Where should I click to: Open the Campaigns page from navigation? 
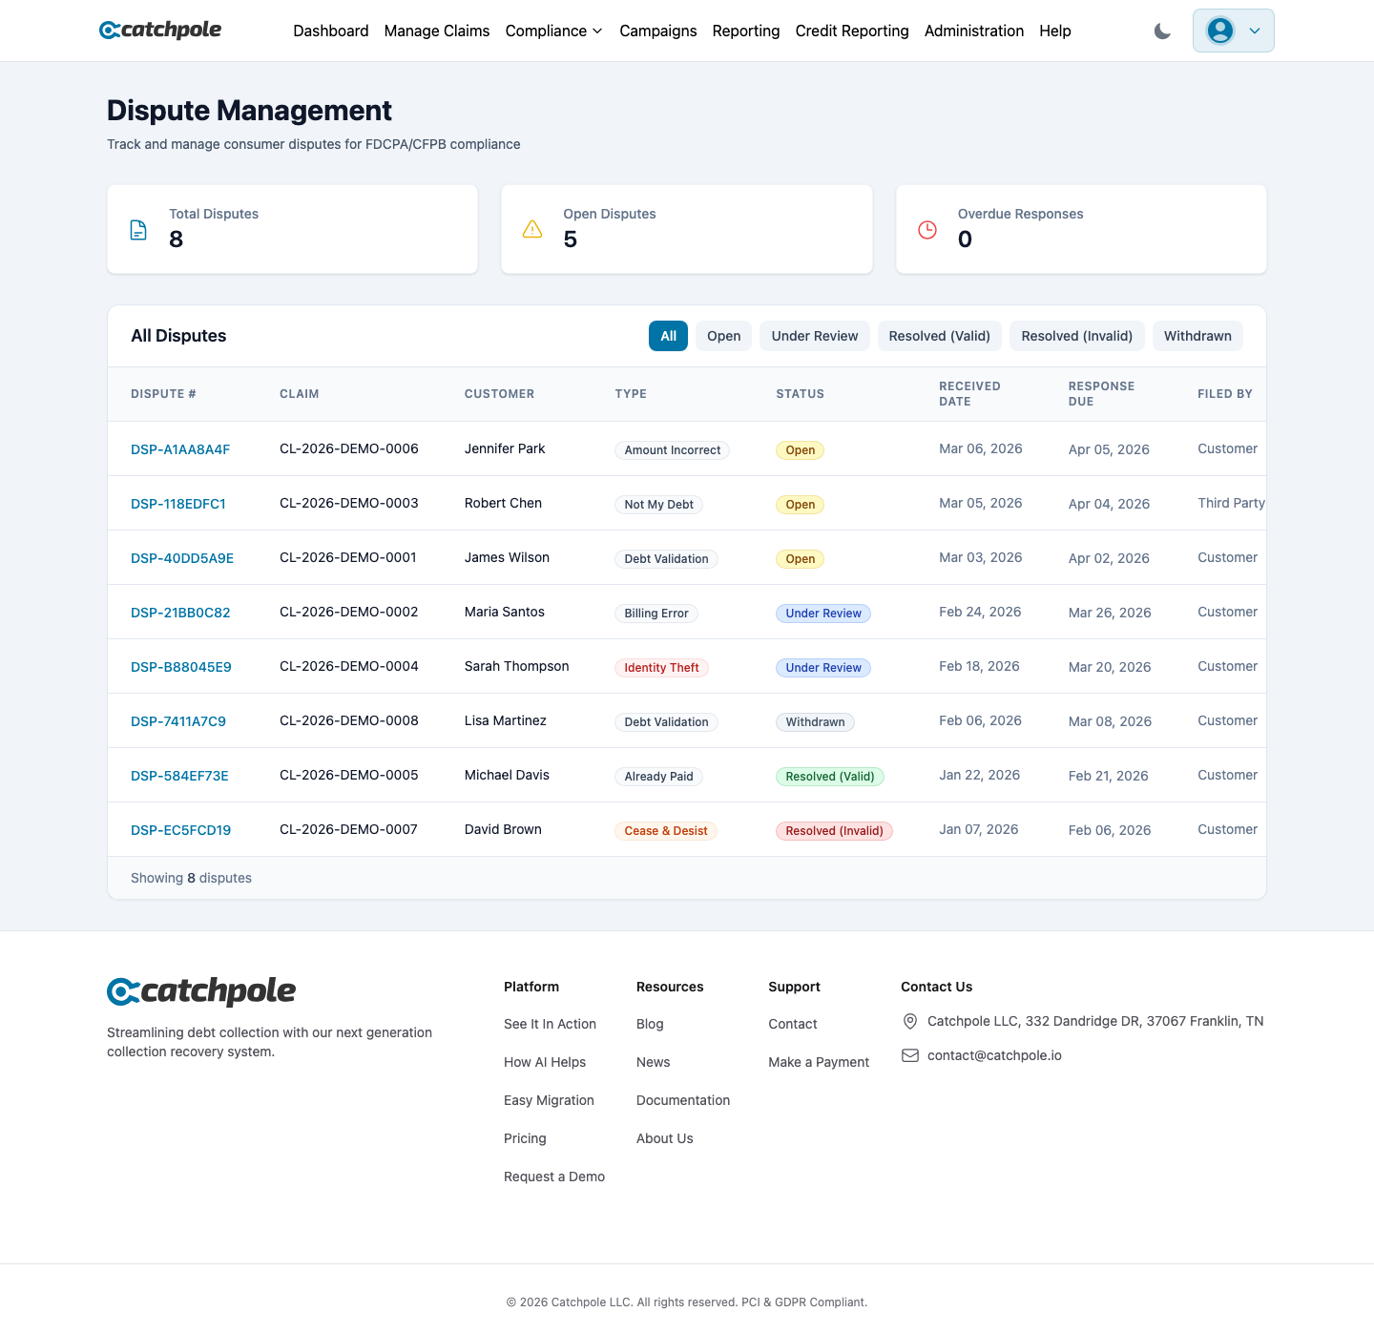(658, 31)
